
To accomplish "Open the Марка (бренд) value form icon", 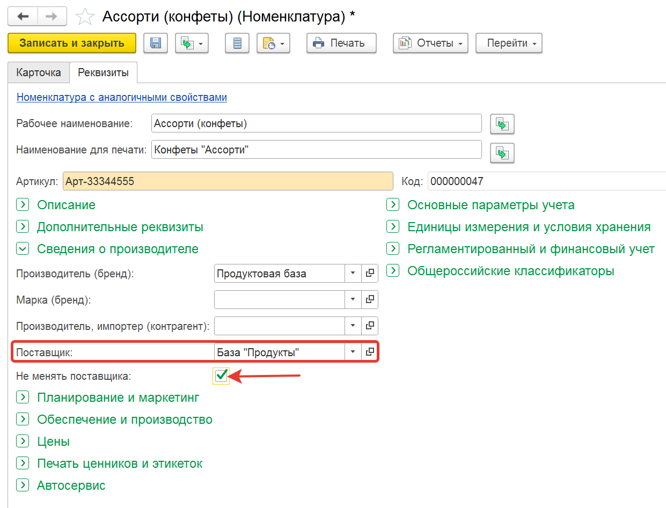I will (369, 299).
